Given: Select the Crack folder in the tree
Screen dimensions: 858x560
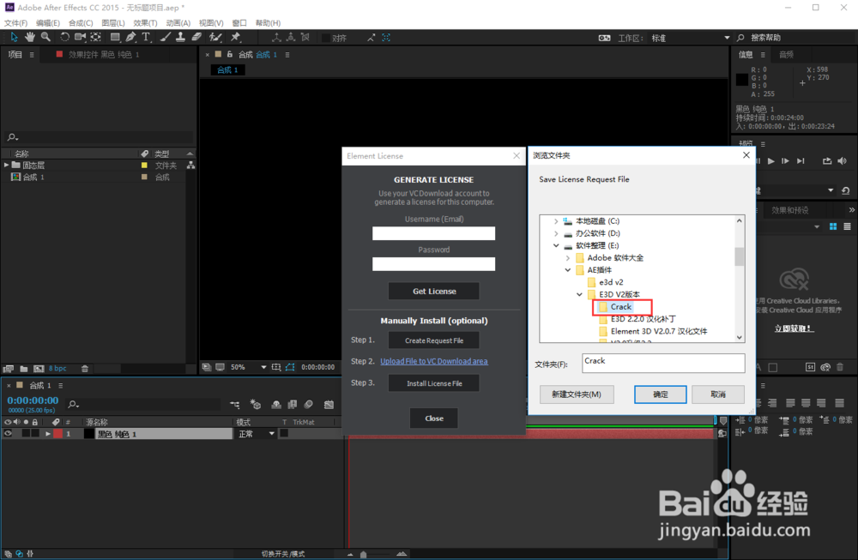Looking at the screenshot, I should (x=621, y=307).
